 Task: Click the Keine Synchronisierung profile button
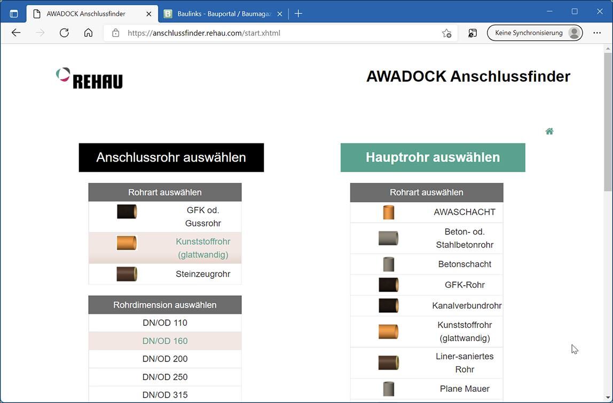click(x=535, y=33)
